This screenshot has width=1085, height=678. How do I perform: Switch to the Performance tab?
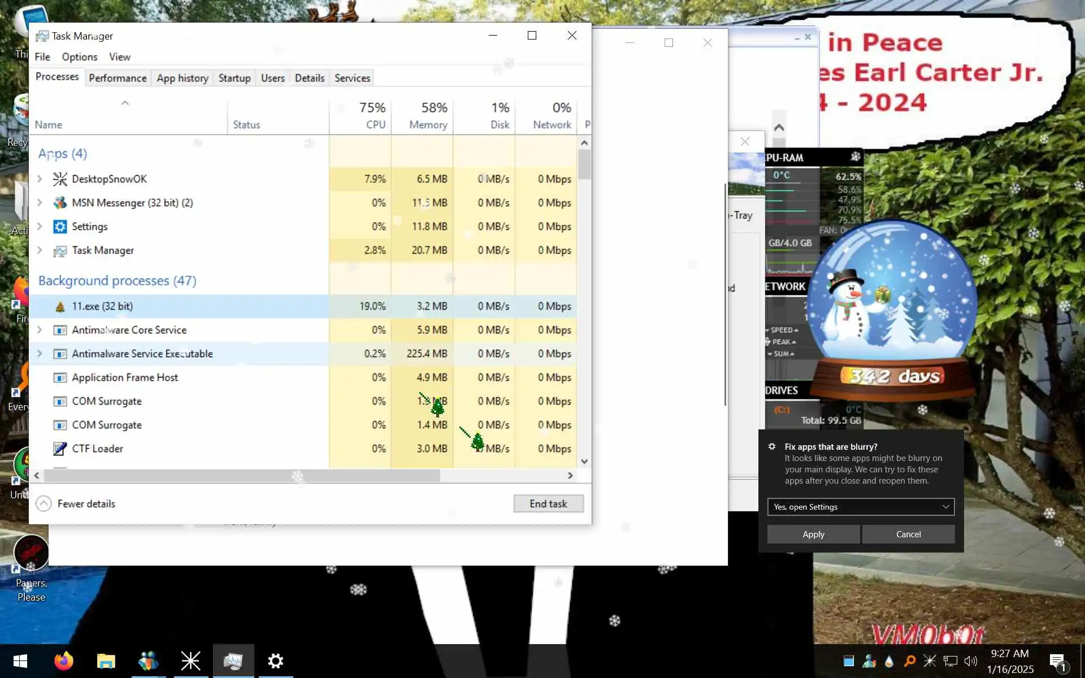118,78
